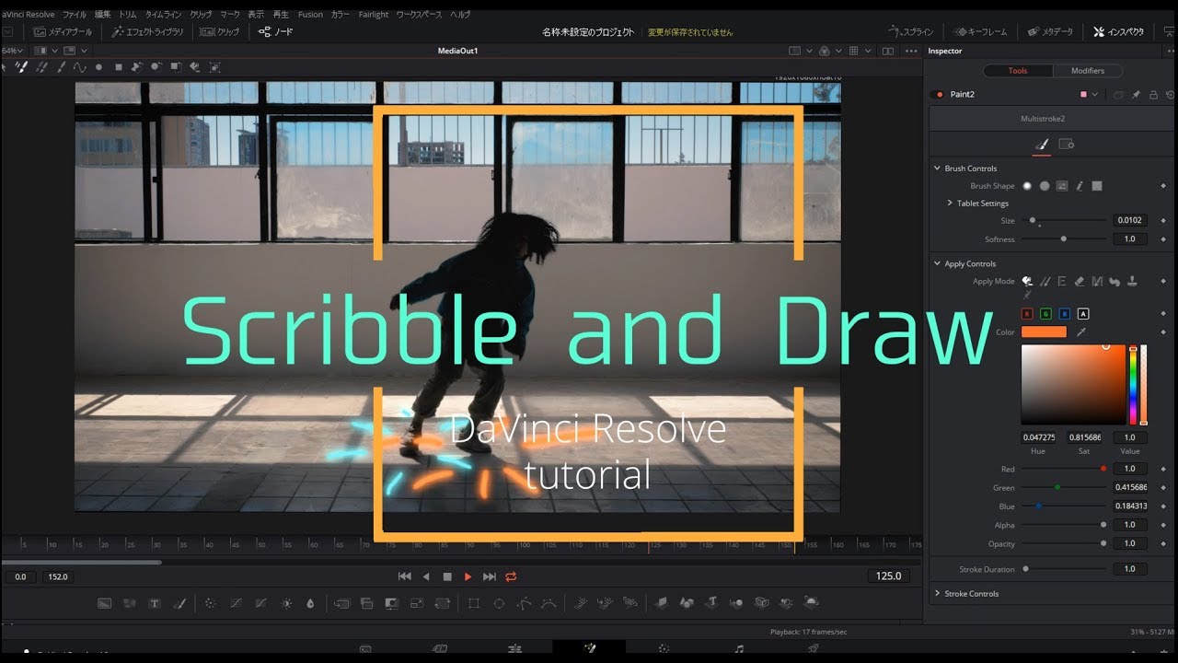Open the Keyframes panel

pos(981,31)
